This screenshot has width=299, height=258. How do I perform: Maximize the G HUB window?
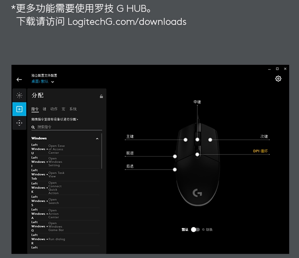pos(277,69)
